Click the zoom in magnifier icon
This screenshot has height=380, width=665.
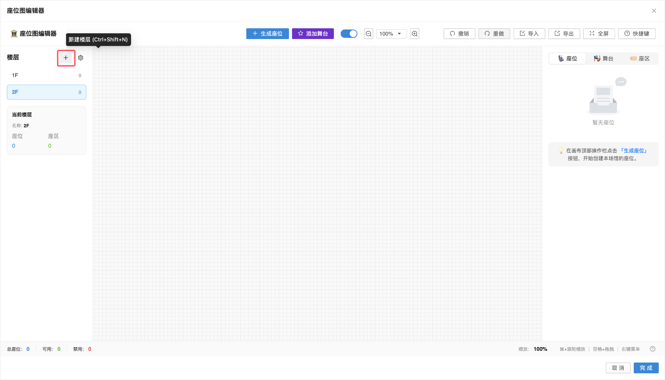(415, 34)
